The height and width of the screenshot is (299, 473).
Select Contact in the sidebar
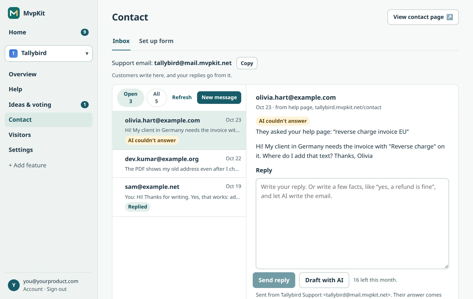point(49,120)
